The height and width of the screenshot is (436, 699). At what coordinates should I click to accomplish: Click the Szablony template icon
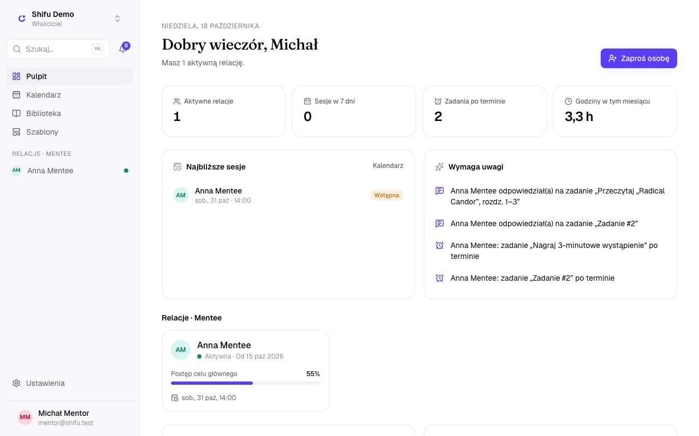[x=16, y=132]
